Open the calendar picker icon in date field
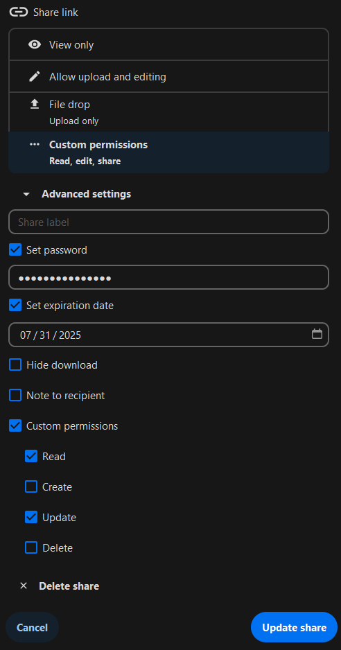This screenshot has height=650, width=341. tap(317, 334)
